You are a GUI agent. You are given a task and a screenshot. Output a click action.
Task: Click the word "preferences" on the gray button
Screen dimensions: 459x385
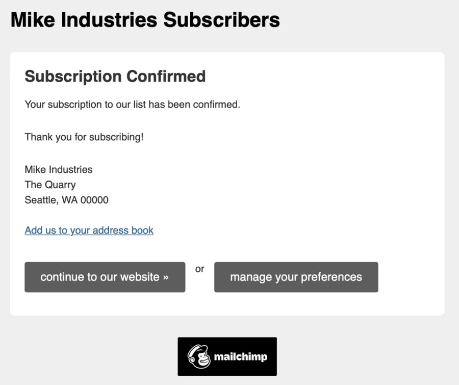click(x=331, y=277)
